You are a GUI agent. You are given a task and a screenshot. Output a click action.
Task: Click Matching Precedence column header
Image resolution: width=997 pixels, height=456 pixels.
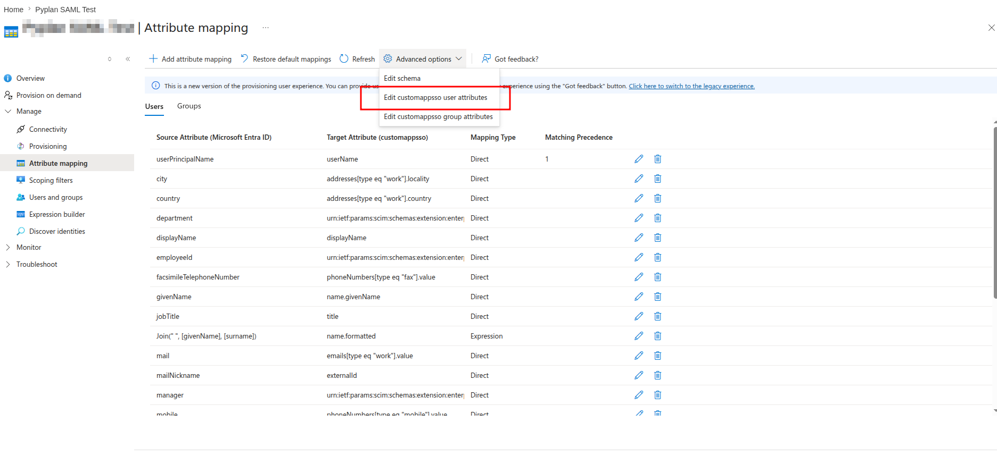[579, 137]
